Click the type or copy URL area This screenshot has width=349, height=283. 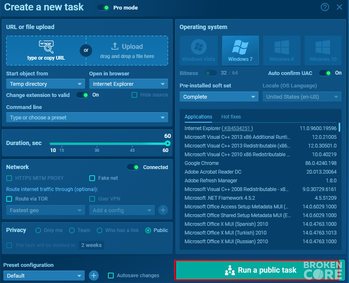click(46, 51)
